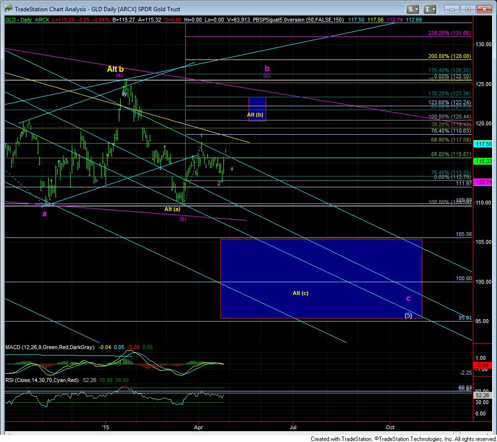The image size is (497, 442).
Task: Click the 176.40% (126.28) Fibonacci label
Action: (449, 70)
